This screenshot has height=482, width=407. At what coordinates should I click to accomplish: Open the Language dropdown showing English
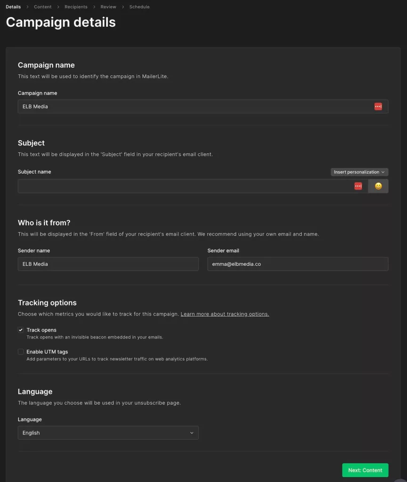[108, 433]
